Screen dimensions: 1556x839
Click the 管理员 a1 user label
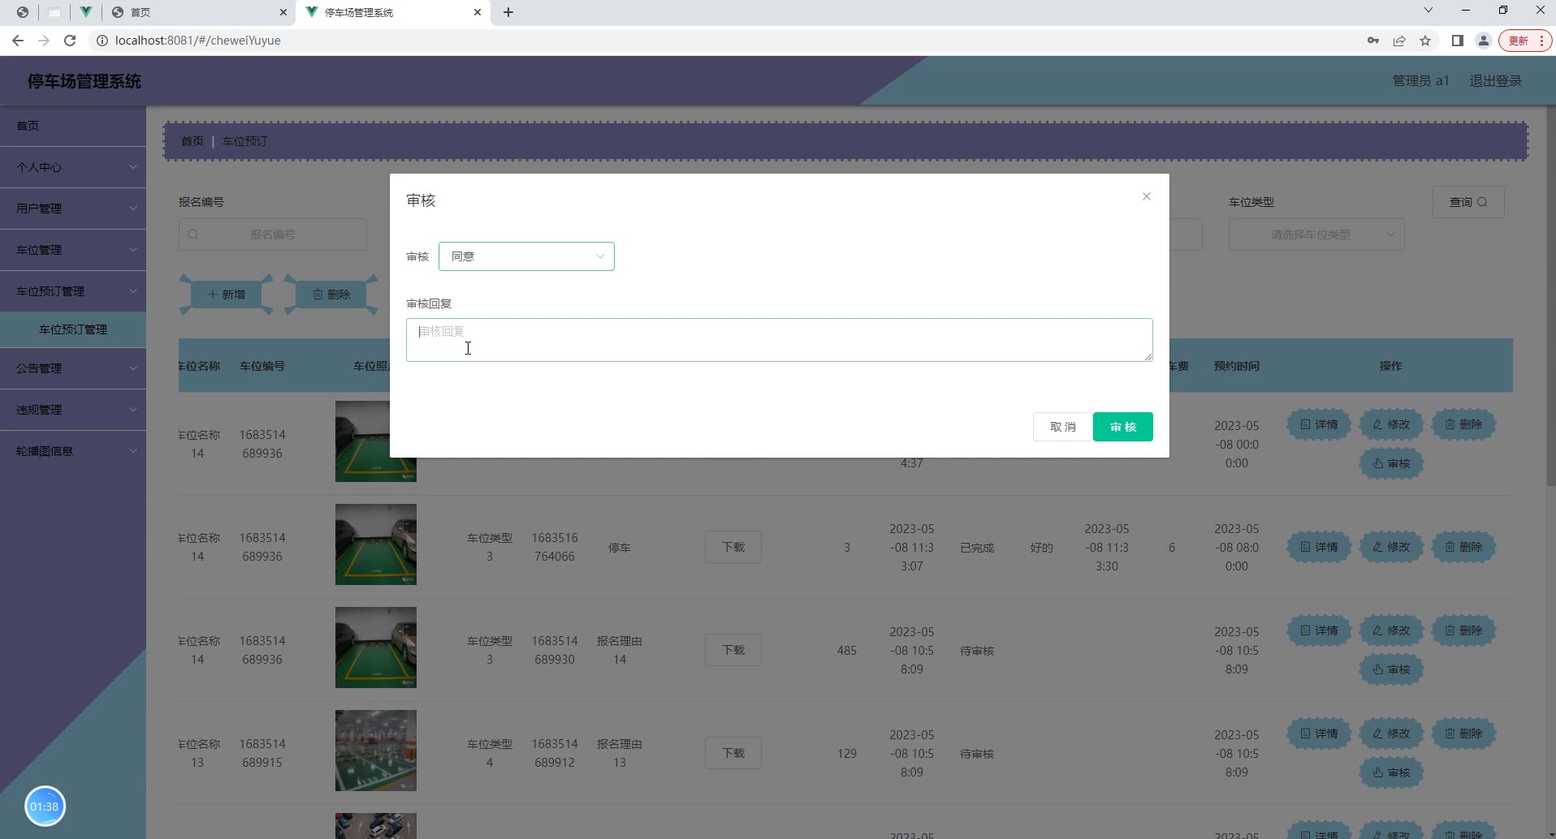click(1420, 81)
